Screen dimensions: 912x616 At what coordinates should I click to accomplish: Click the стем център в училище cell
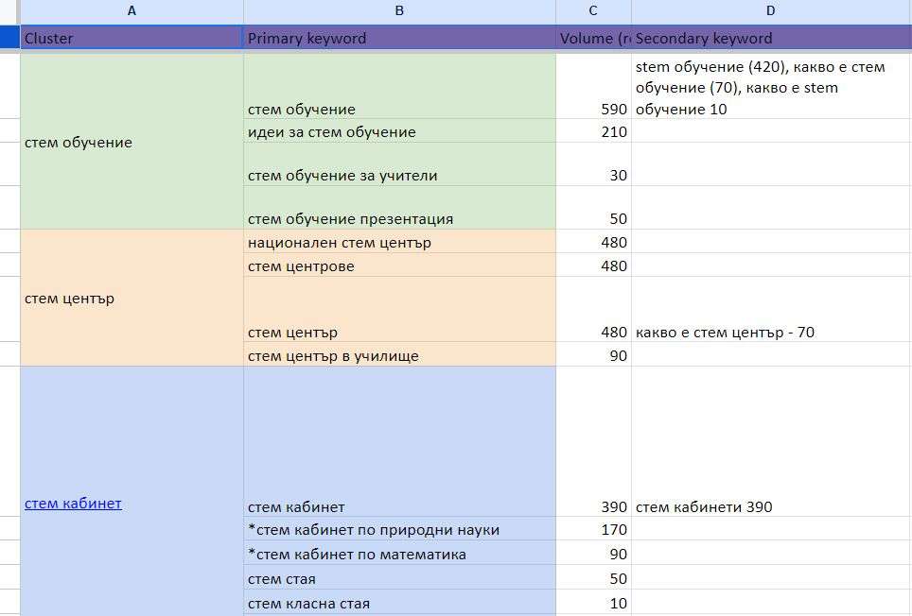[399, 356]
